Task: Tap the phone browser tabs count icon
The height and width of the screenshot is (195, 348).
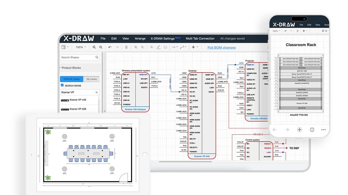Action: tap(312, 130)
